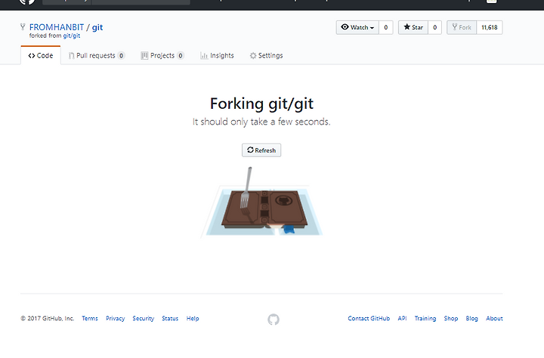Open the API footer link
Screen dimensions: 544x358
[x=402, y=319]
